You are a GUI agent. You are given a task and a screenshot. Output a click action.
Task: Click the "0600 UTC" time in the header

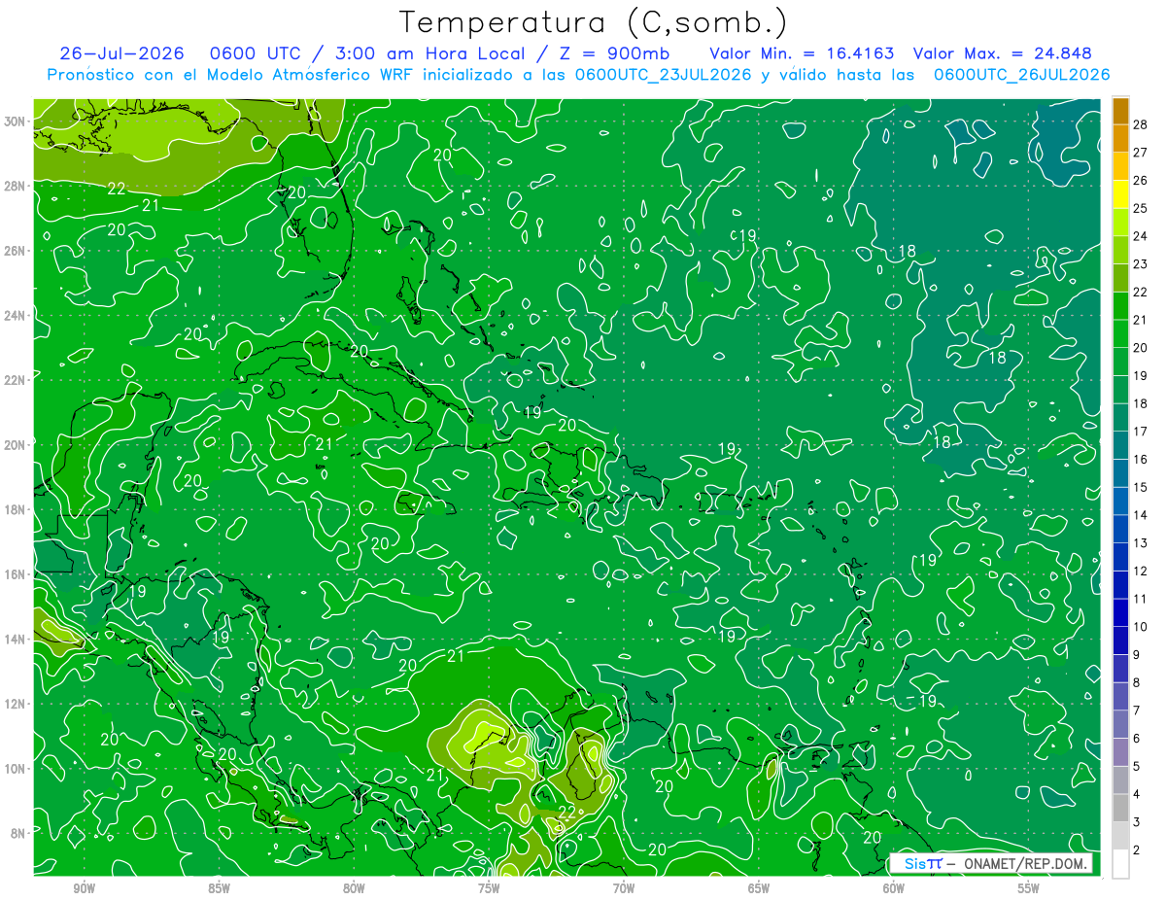click(255, 53)
